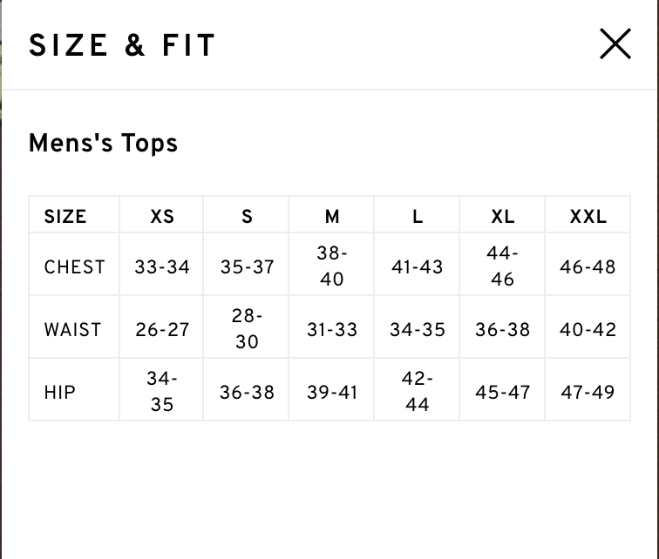The height and width of the screenshot is (559, 659).
Task: Select hip value 36-38 for S
Action: (x=248, y=393)
